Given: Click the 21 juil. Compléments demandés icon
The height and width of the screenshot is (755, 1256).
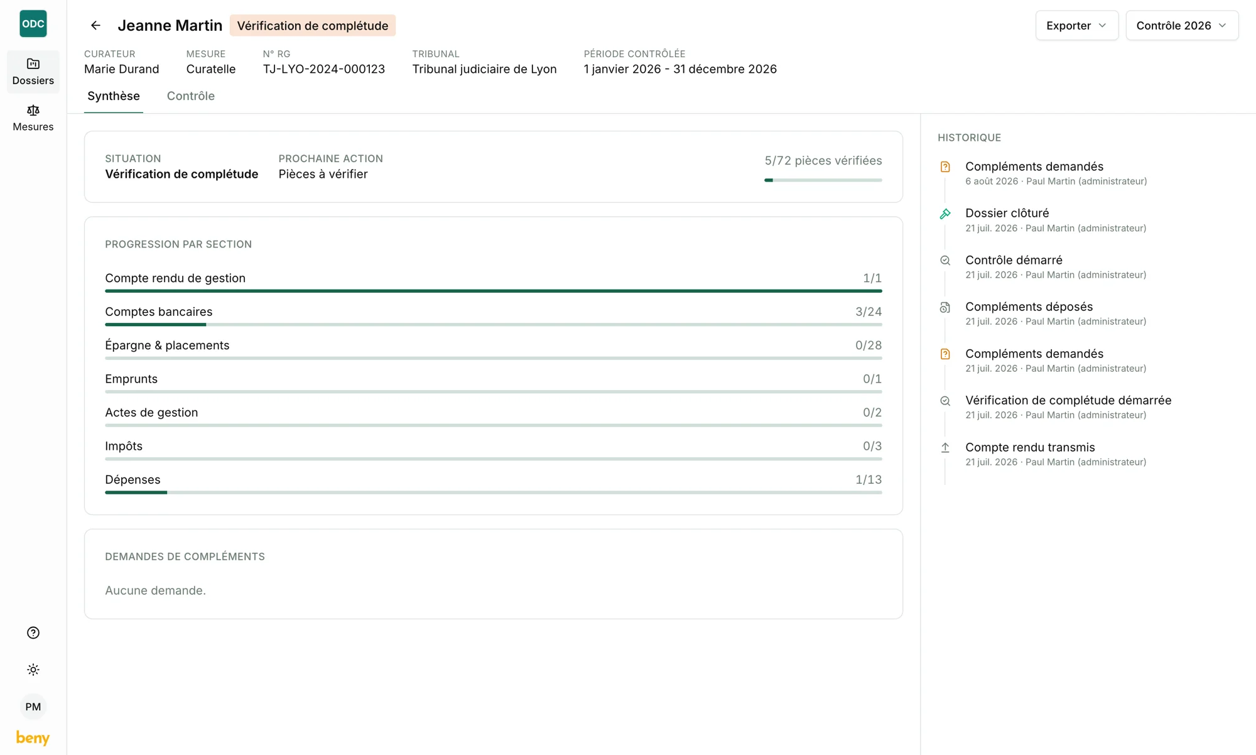Looking at the screenshot, I should coord(945,354).
